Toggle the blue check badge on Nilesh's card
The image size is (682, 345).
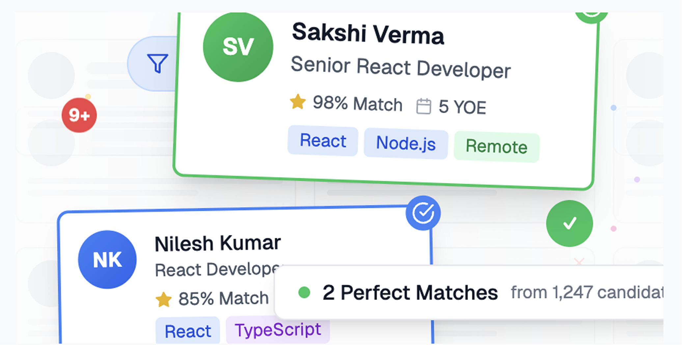[423, 213]
